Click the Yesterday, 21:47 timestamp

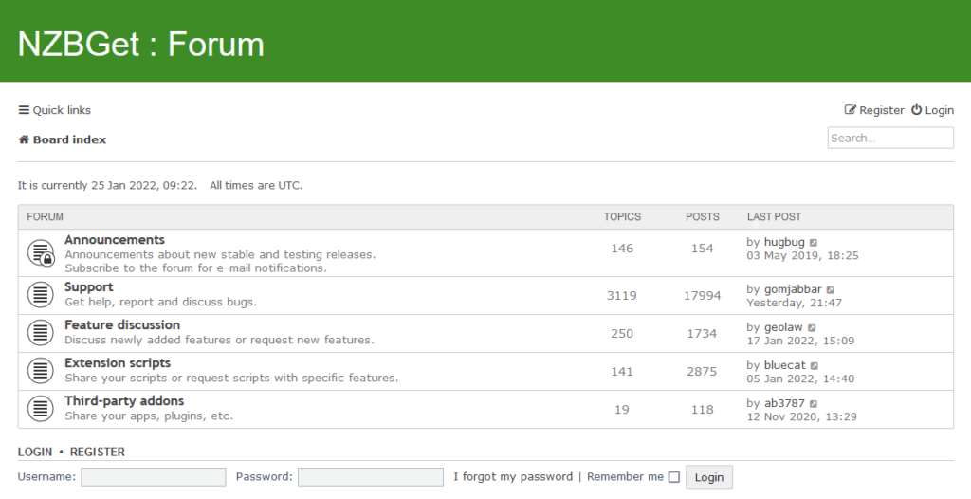pos(794,303)
